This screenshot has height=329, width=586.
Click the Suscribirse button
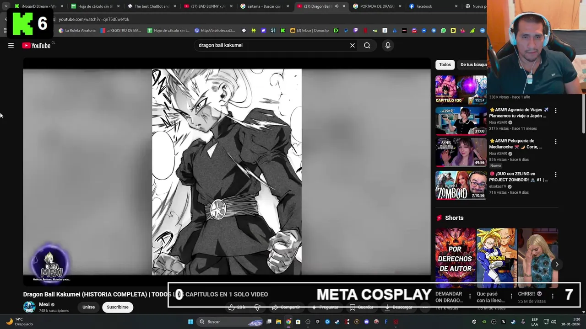tap(118, 307)
